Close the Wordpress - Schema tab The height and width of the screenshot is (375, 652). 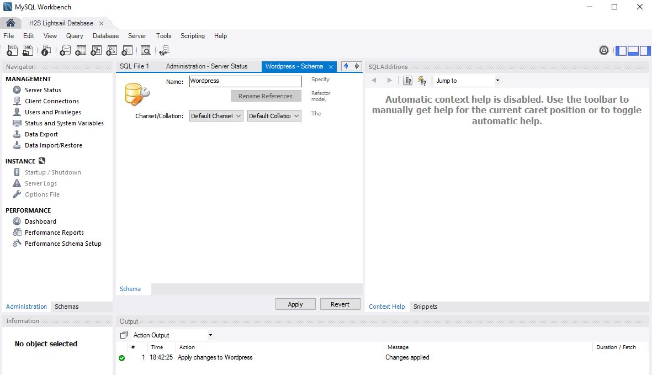click(331, 66)
